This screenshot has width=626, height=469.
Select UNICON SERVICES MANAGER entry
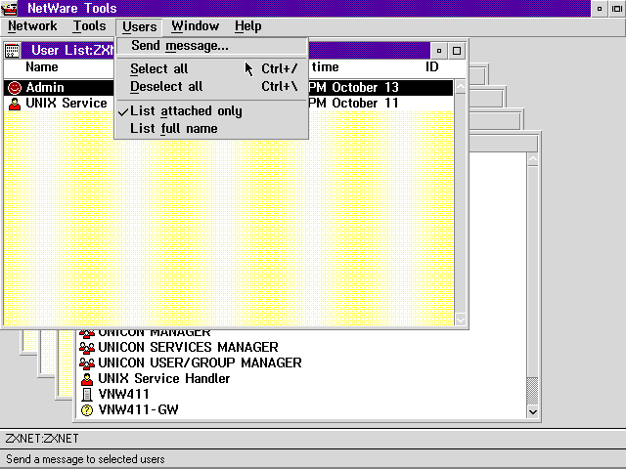pyautogui.click(x=188, y=348)
